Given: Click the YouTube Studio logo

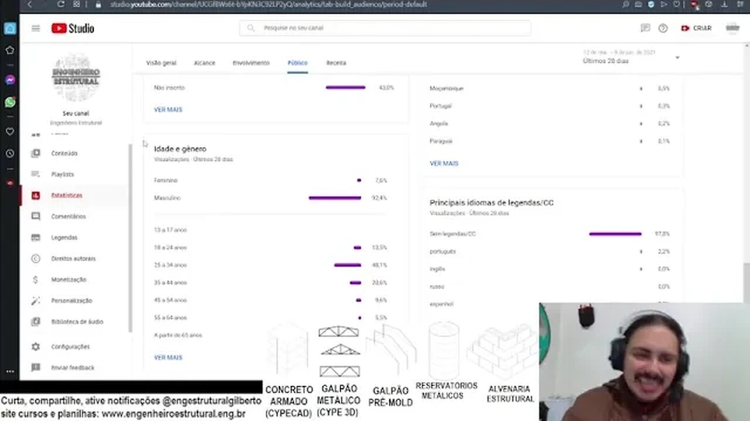Looking at the screenshot, I should click(73, 28).
